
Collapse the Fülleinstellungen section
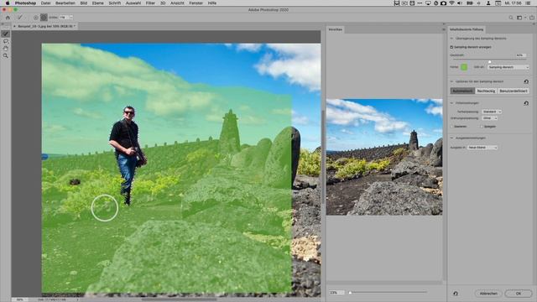pos(451,103)
